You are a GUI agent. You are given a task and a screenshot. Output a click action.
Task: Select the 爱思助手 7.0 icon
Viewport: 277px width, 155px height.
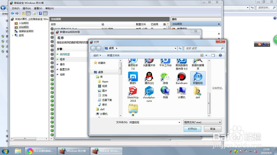click(133, 64)
